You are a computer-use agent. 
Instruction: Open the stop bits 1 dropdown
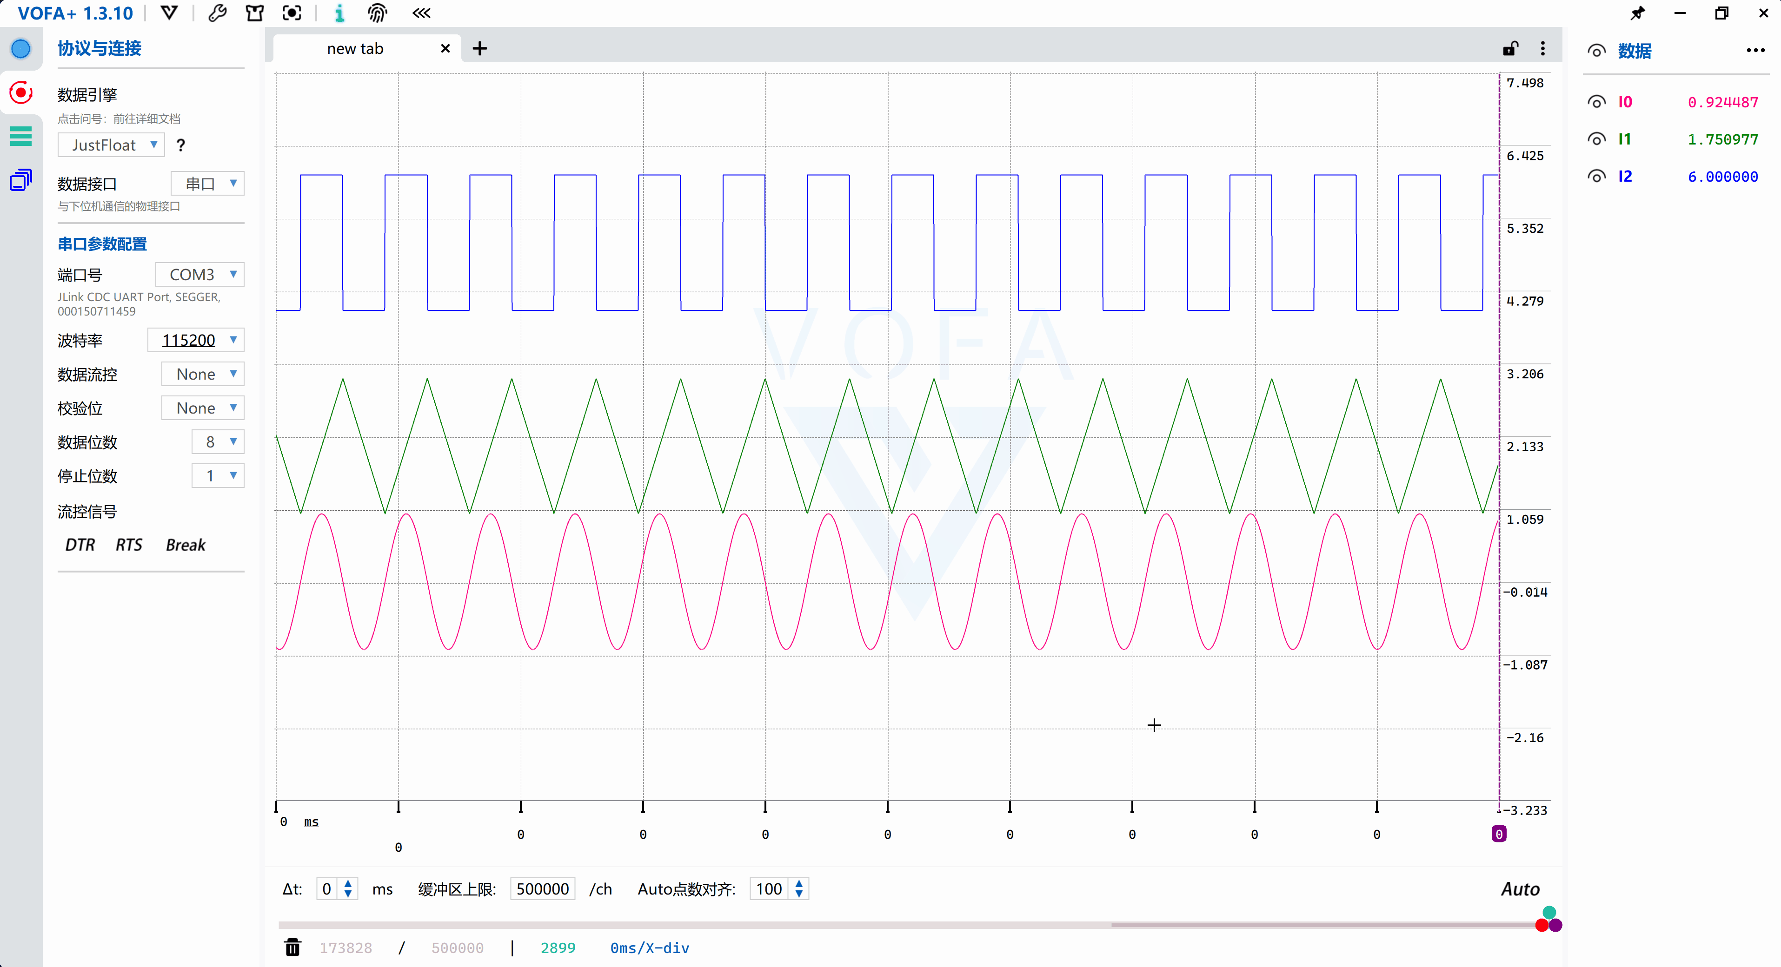pos(218,475)
